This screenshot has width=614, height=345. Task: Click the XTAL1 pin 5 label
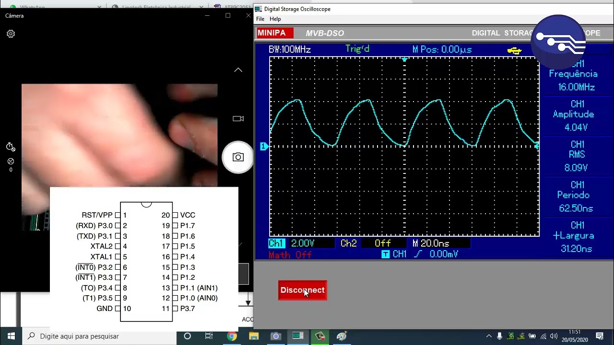(x=101, y=257)
